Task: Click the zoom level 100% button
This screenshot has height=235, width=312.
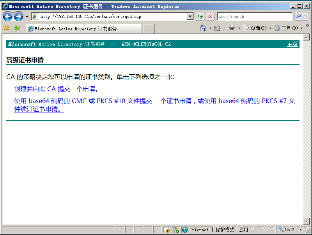Action: pos(287,230)
